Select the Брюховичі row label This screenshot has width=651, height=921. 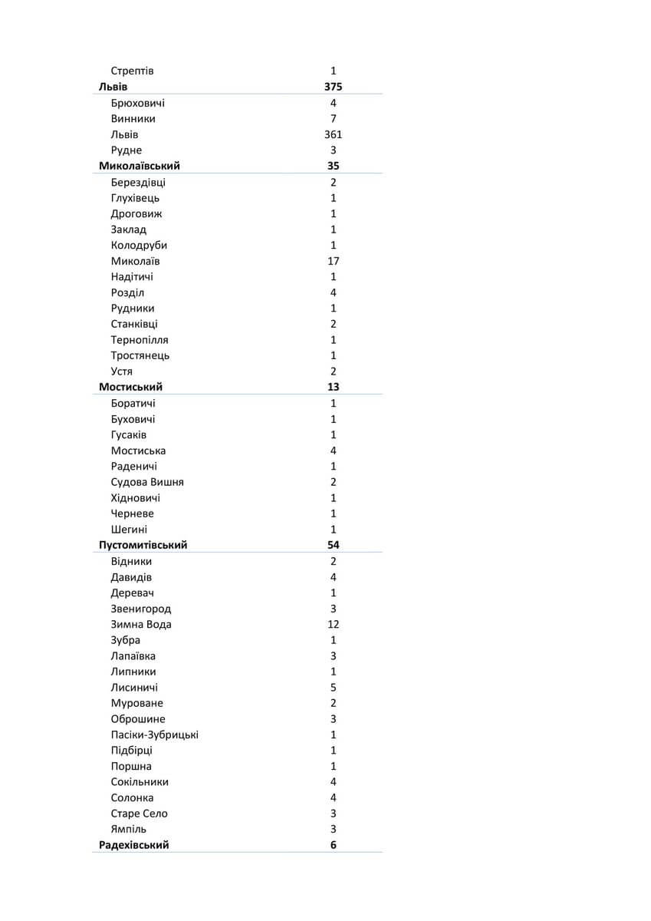[x=137, y=103]
